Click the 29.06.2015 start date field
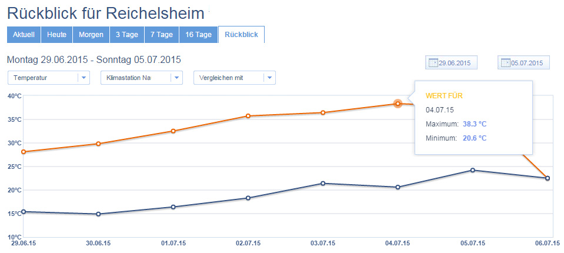Viewport: 564px width, 253px height. (x=455, y=63)
